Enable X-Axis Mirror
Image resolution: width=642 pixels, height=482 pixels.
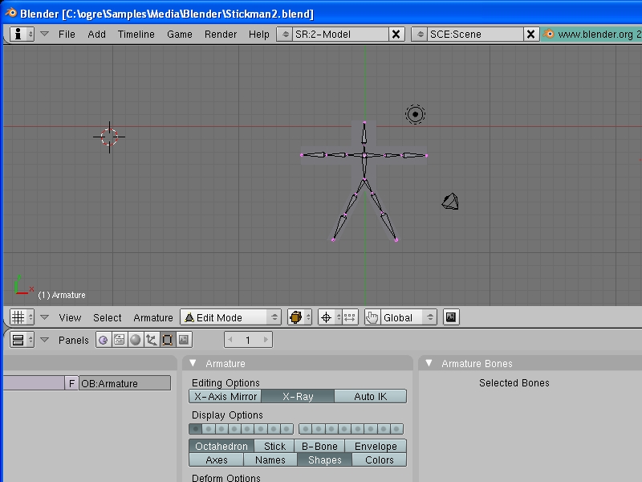click(226, 396)
